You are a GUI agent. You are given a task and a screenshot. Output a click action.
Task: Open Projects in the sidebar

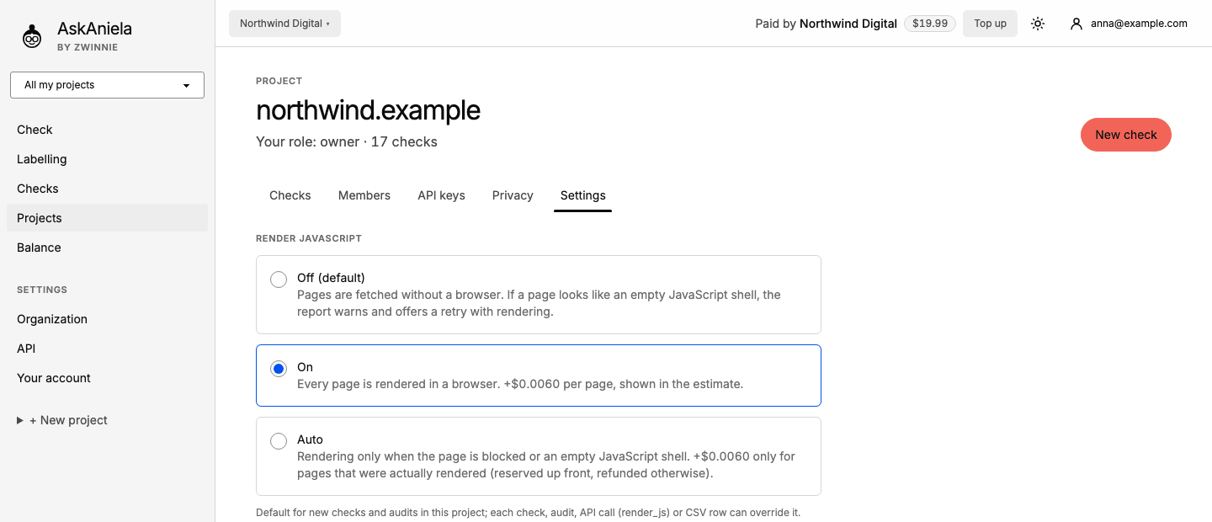tap(107, 218)
